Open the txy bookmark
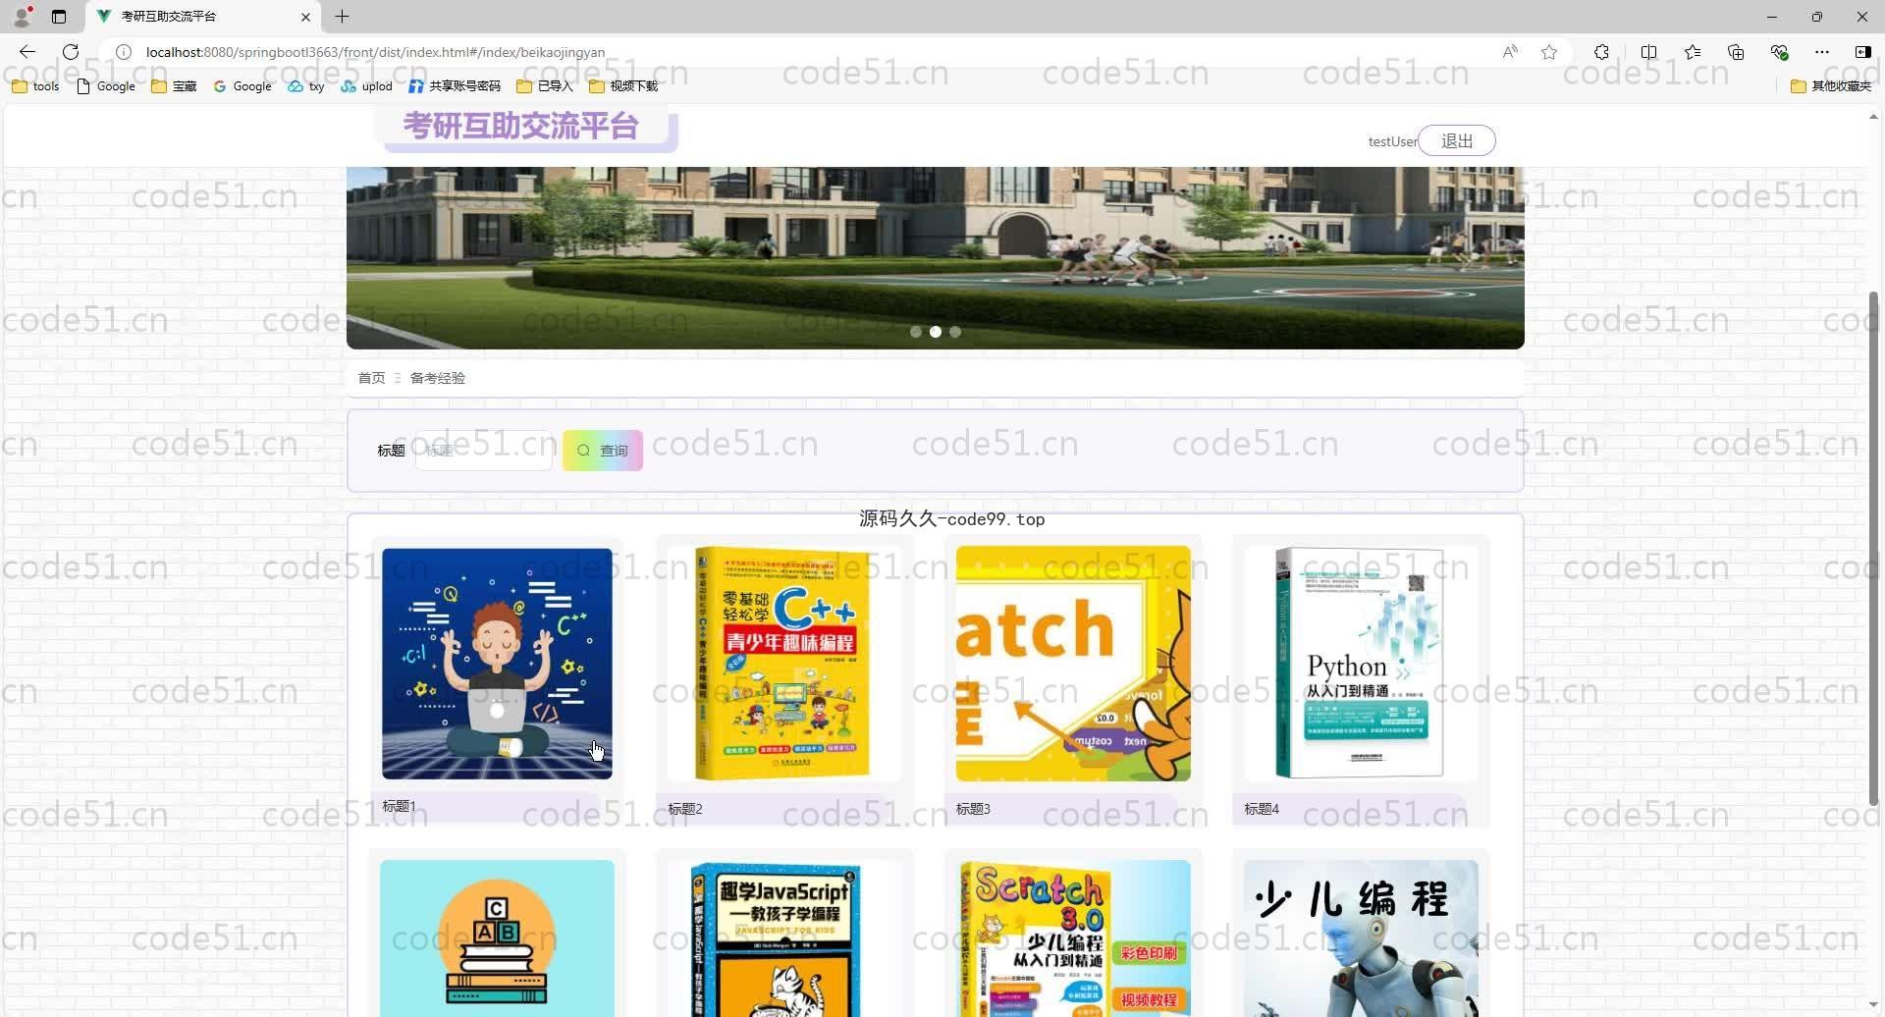This screenshot has height=1017, width=1885. 306,86
